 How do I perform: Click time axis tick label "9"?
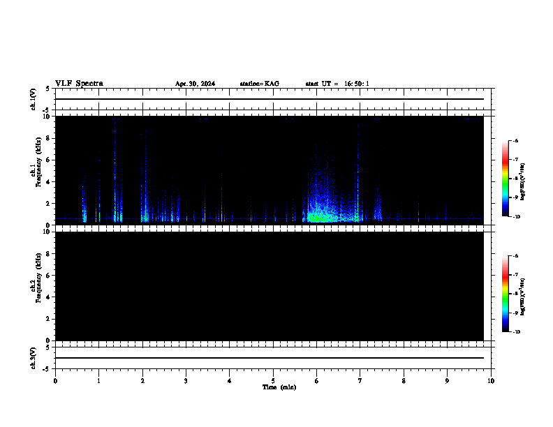[447, 381]
